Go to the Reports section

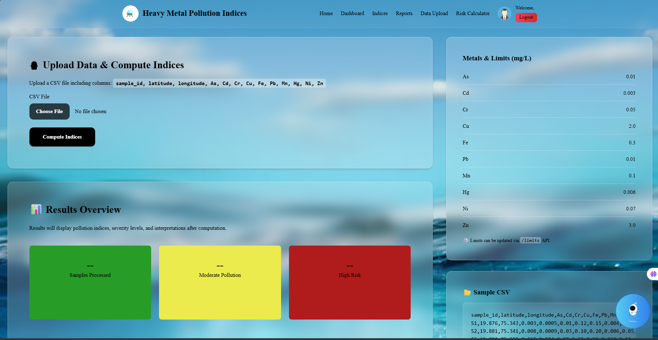point(404,13)
